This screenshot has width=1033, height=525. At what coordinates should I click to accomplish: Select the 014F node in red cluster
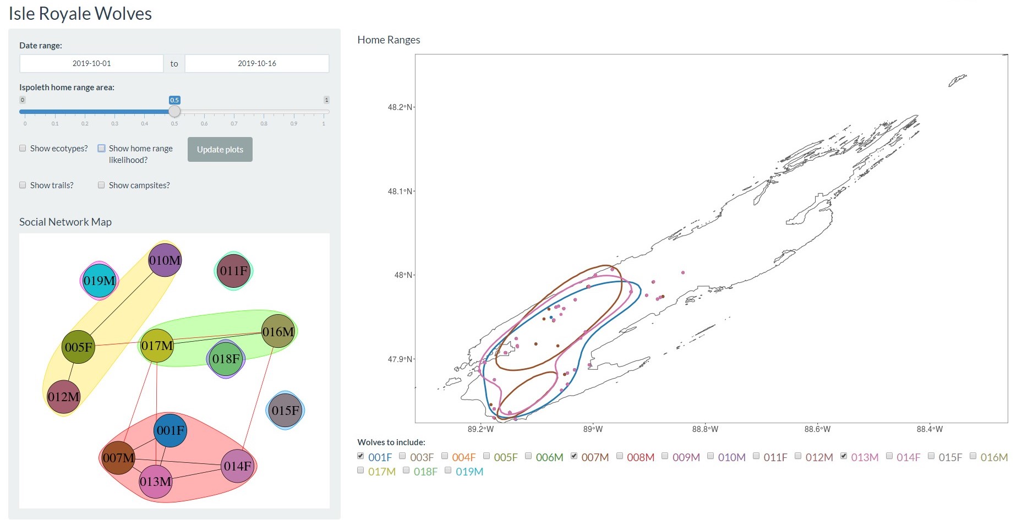pos(237,466)
